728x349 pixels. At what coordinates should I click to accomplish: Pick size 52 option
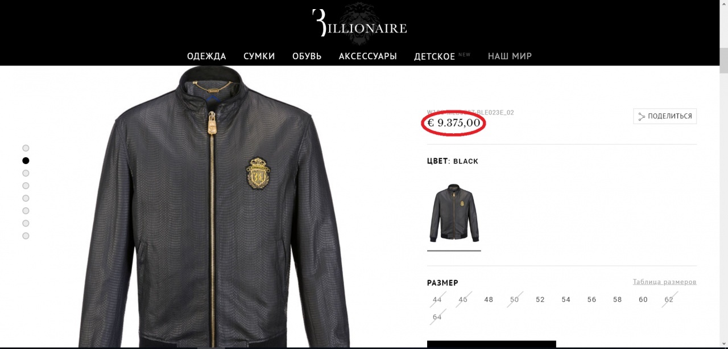[x=540, y=299]
